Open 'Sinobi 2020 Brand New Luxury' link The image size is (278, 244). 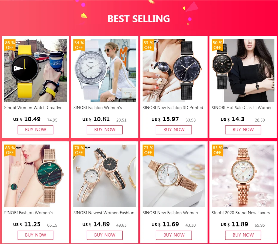241,213
